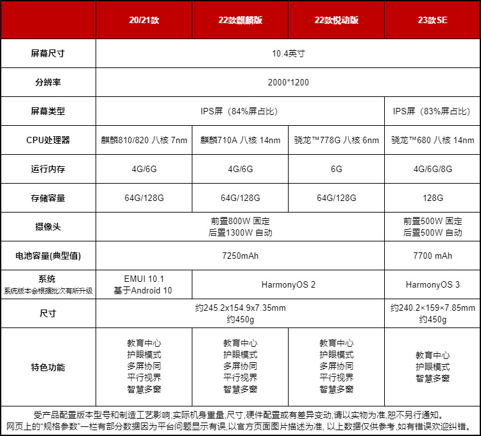Click the 麒麟710A 八核 14nm cell
Screen dimensions: 481x436
240,140
